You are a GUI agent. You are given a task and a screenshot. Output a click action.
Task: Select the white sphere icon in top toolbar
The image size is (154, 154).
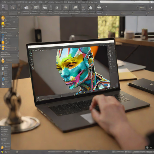[91, 8]
